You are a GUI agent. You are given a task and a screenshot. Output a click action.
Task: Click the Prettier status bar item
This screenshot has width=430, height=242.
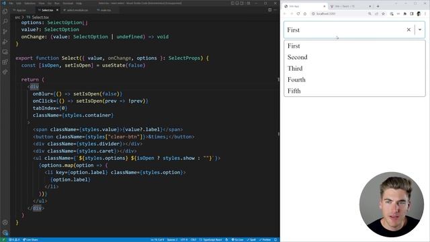[265, 239]
